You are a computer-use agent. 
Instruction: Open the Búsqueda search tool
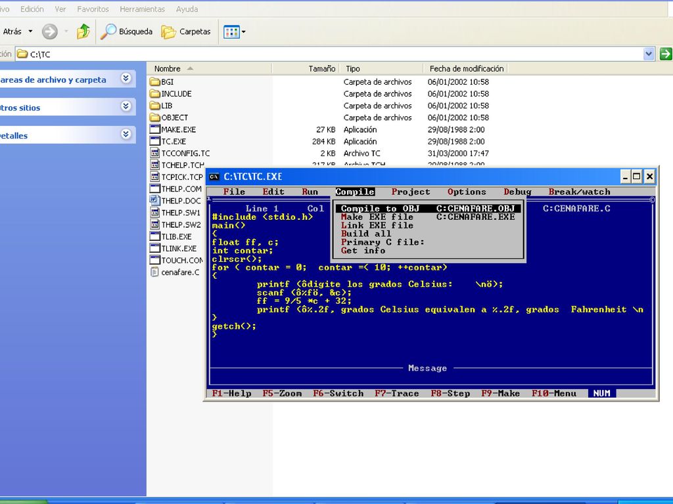[127, 31]
